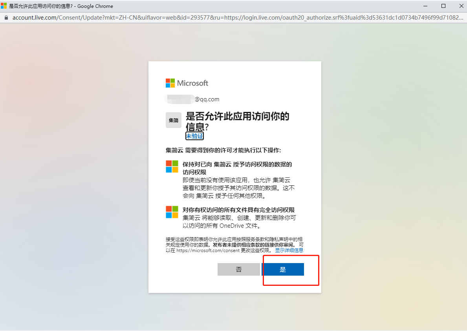Click text 集简云 需要得到你的许可才能执行以下操作:
467x331 pixels.
click(223, 150)
